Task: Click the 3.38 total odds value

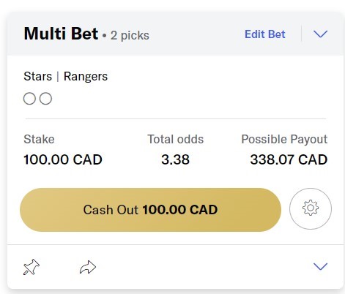Action: 175,159
